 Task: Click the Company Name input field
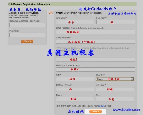pyautogui.click(x=95, y=42)
